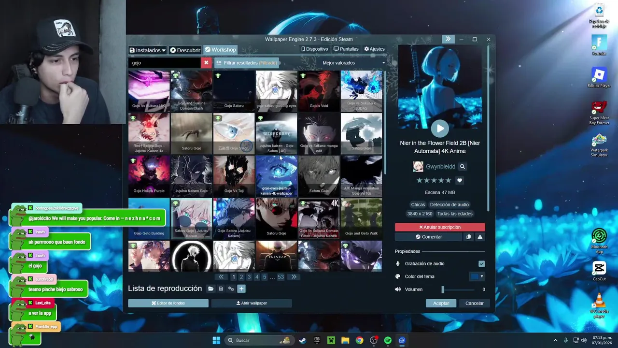Adjust the Volumen slider handle
Screen dimensions: 618x348
442,290
